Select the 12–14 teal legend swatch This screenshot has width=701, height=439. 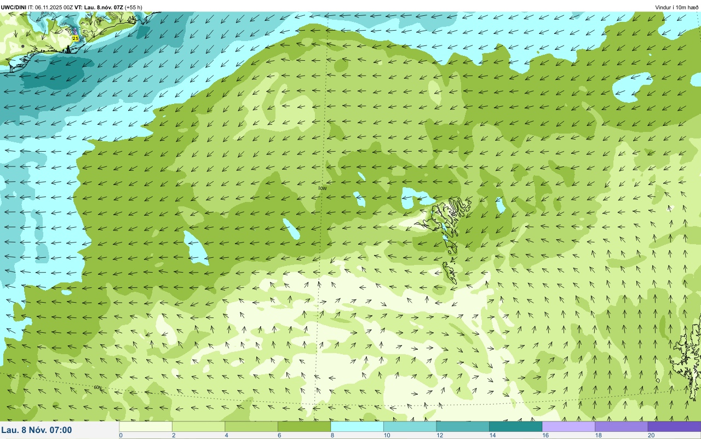pos(463,426)
